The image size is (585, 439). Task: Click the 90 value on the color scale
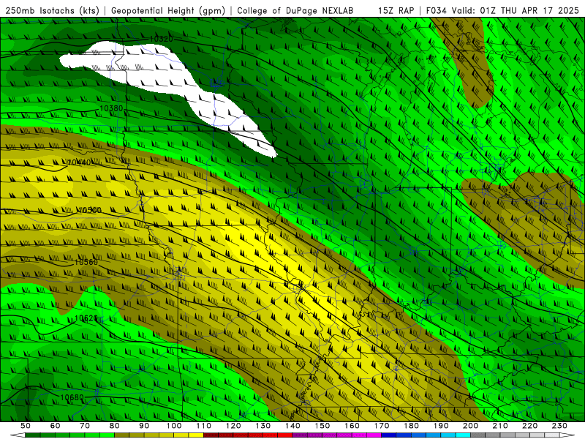(144, 426)
